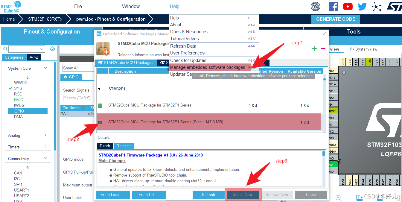Click the green installed box for version 1.8.4

pyautogui.click(x=100, y=106)
